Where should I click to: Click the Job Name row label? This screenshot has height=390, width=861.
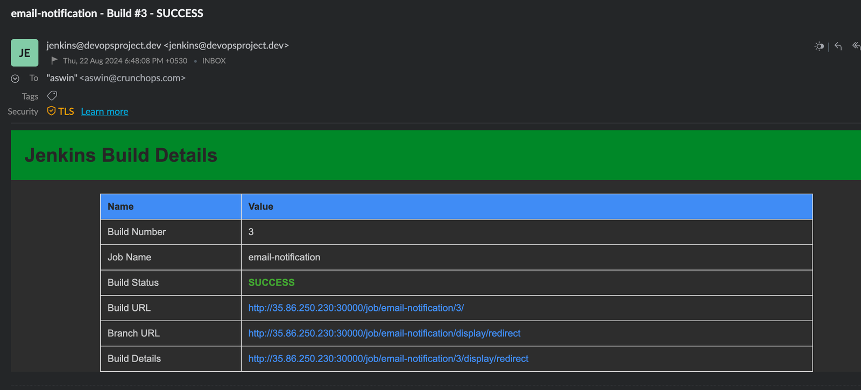pos(129,257)
